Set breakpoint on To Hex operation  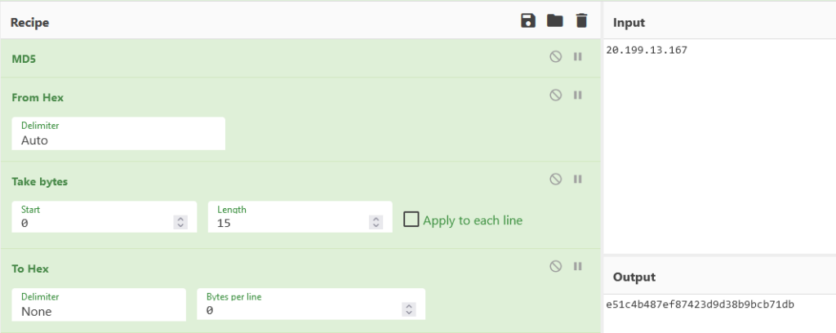[578, 266]
